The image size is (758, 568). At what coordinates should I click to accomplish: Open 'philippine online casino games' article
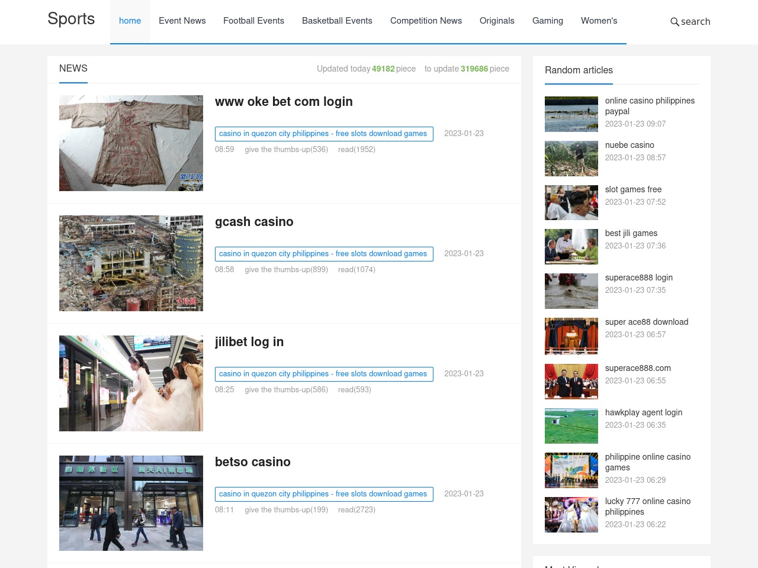click(648, 462)
